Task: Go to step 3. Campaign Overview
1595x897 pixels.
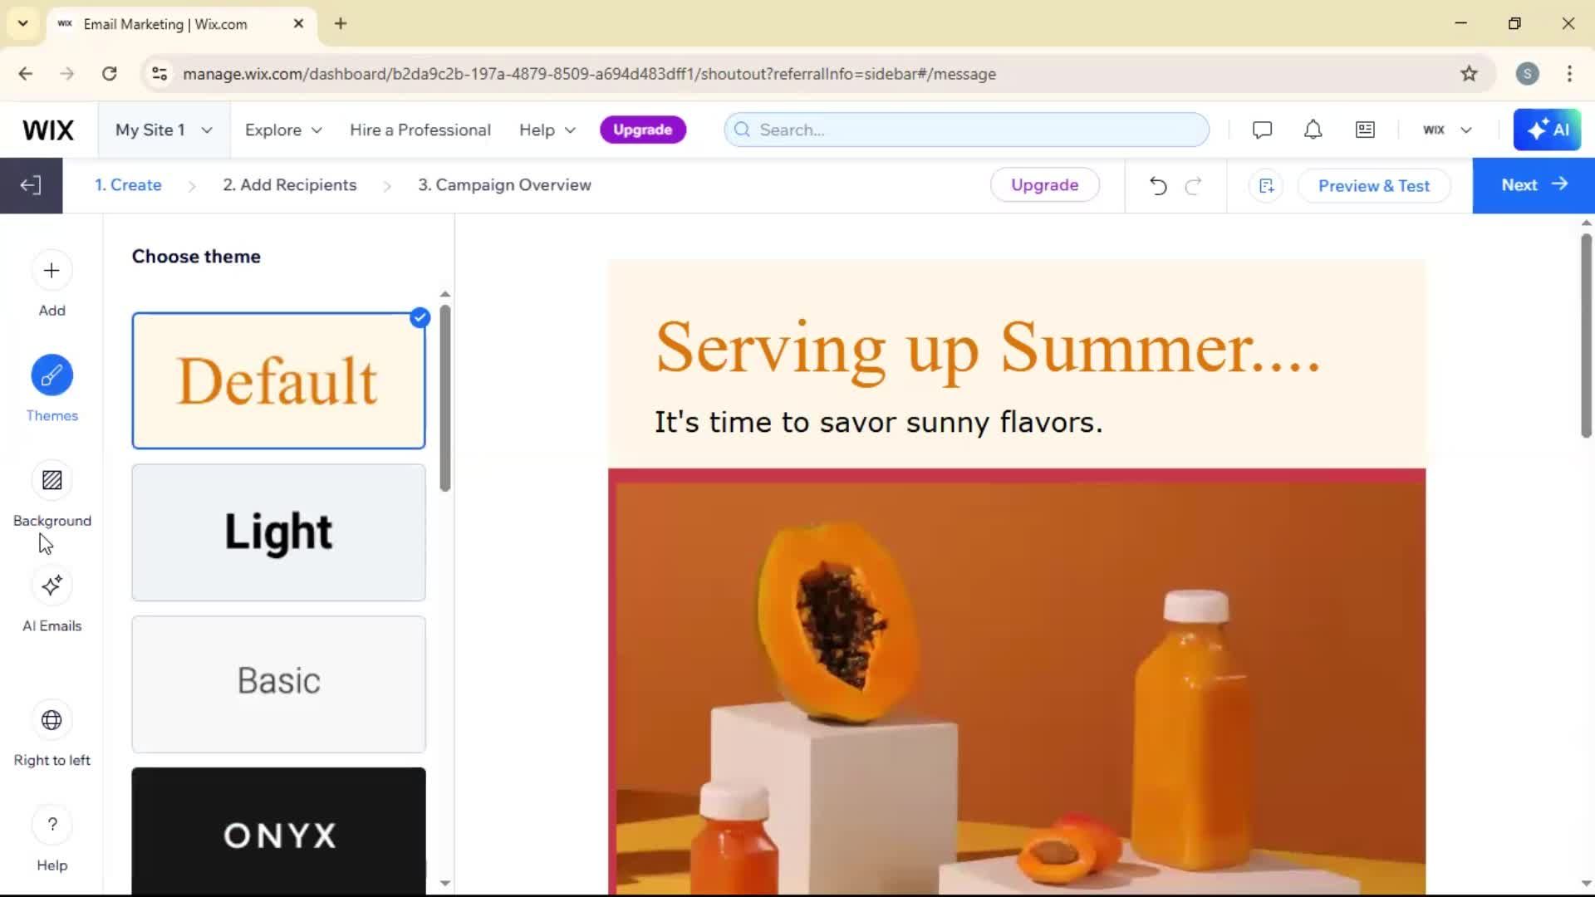Action: pyautogui.click(x=504, y=185)
